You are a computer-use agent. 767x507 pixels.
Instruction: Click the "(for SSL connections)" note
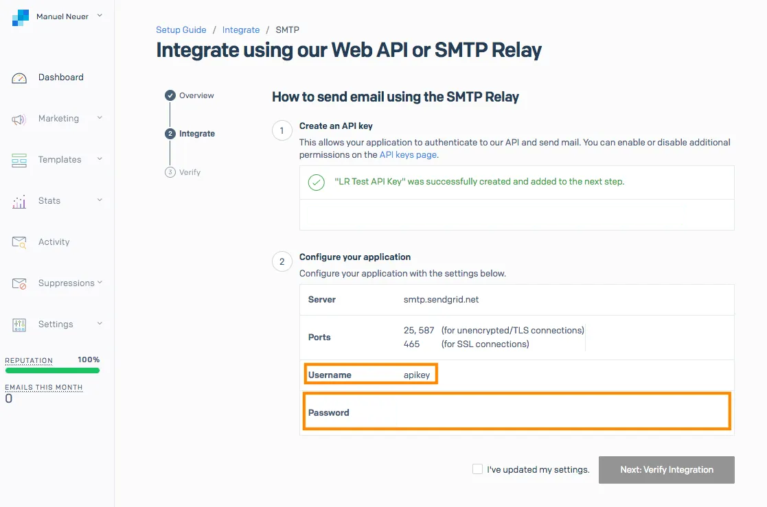pyautogui.click(x=485, y=344)
